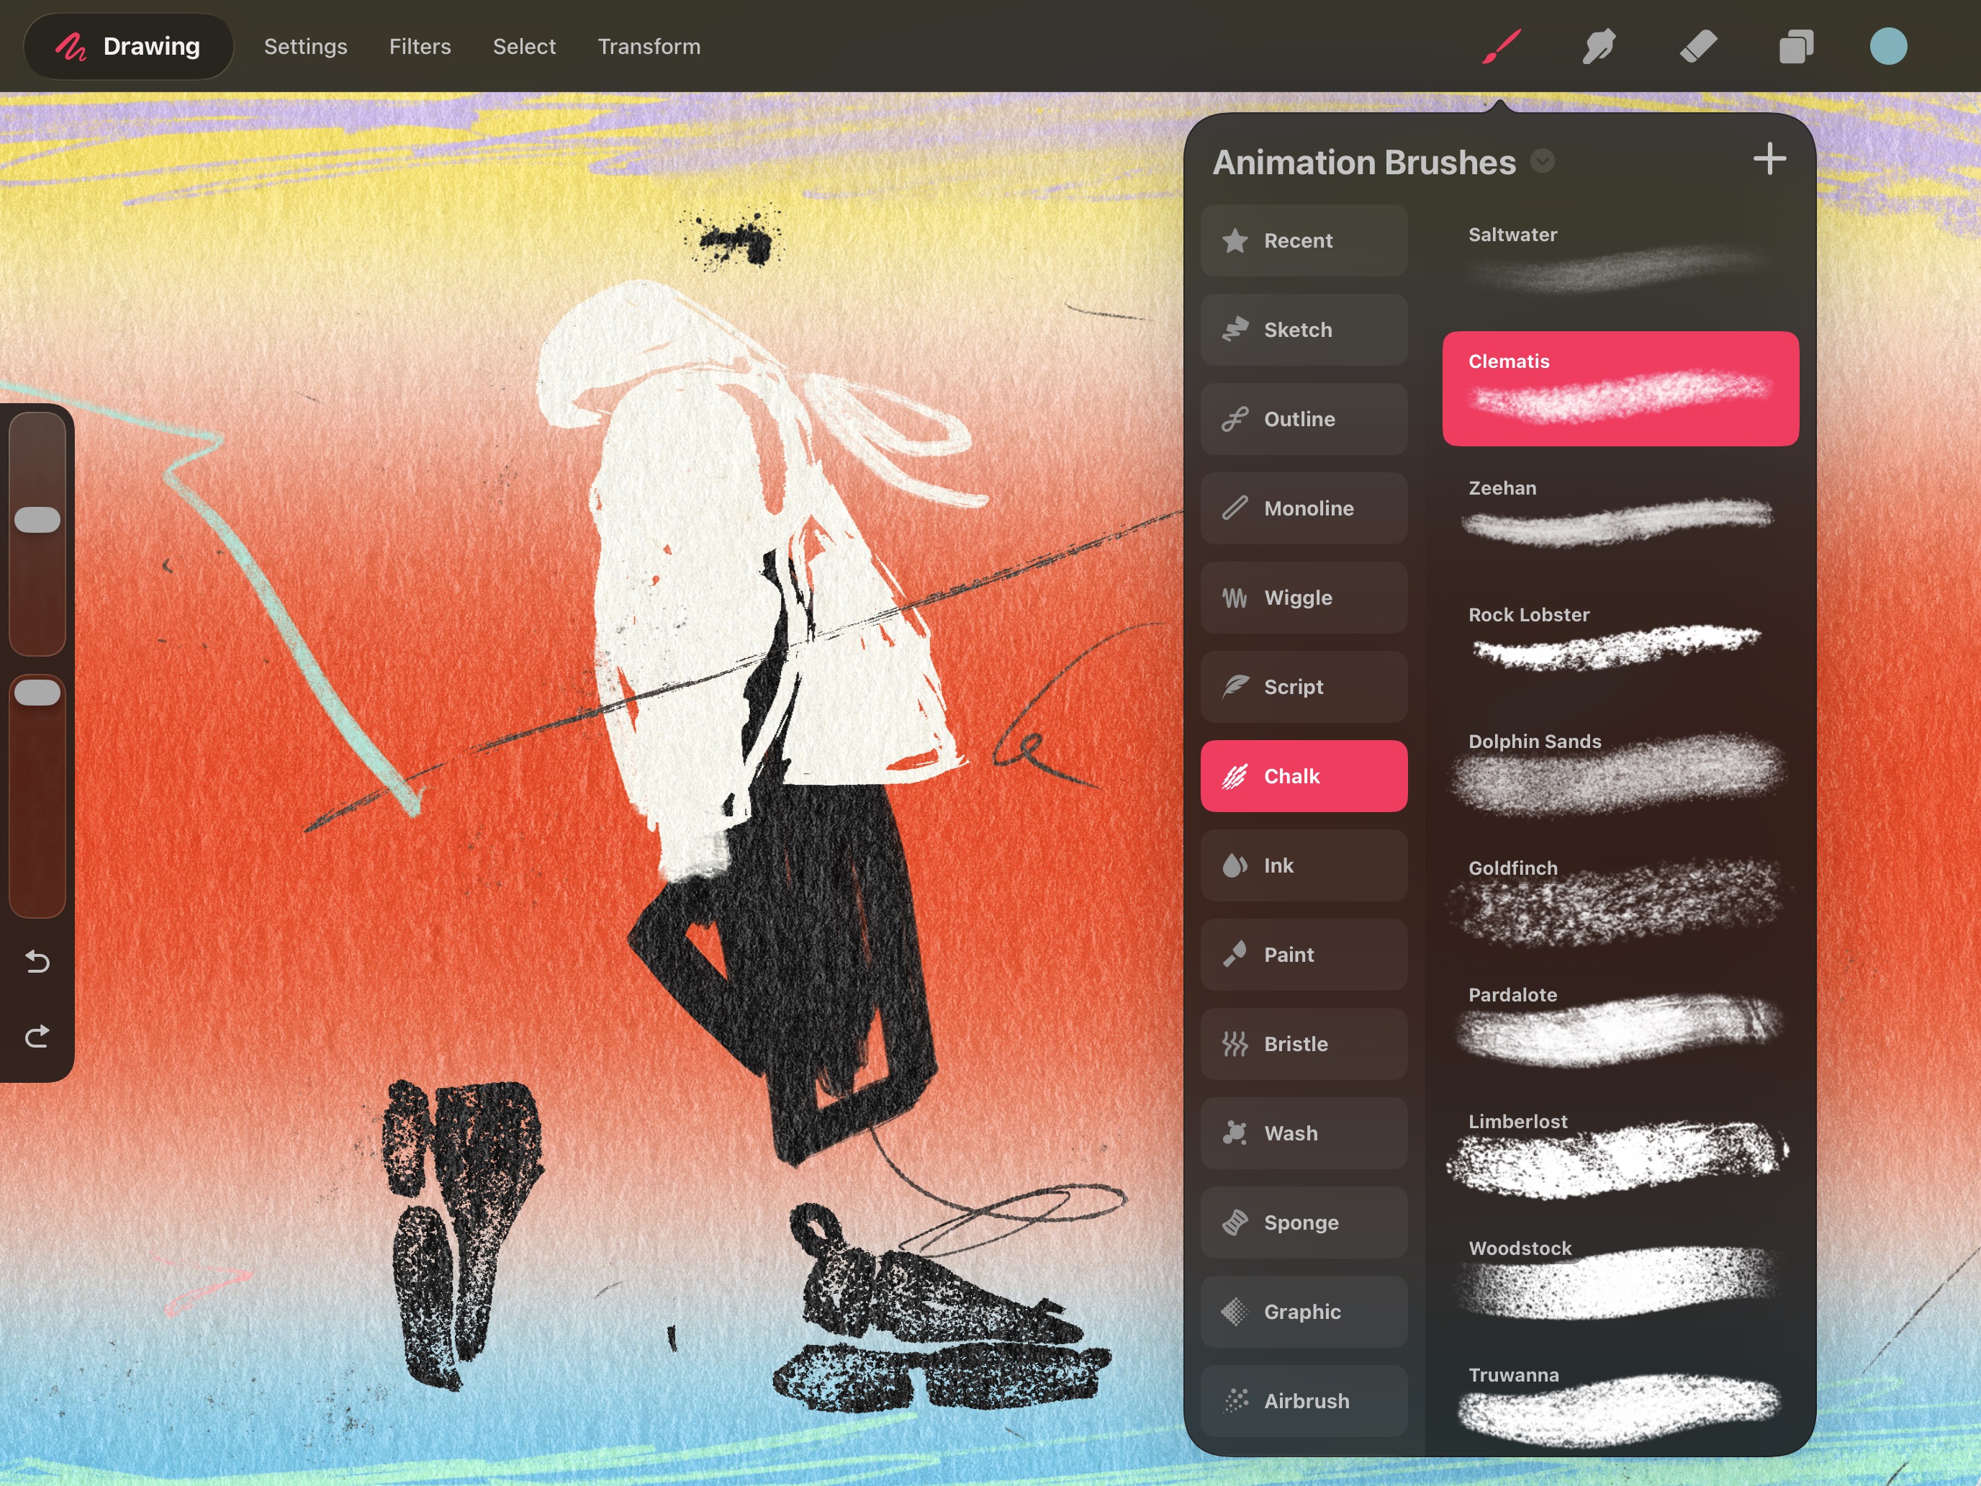Open the active color swatch

coord(1889,45)
